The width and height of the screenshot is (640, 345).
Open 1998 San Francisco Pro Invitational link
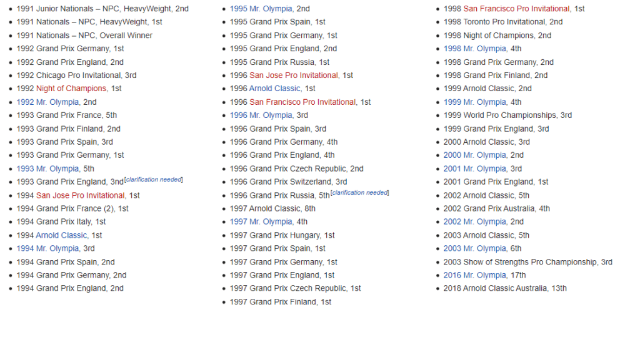coord(516,9)
